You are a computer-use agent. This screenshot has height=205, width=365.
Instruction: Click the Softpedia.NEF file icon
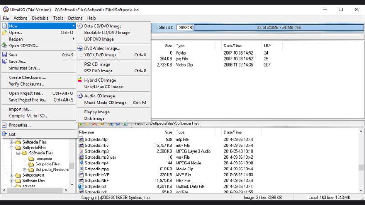click(81, 180)
